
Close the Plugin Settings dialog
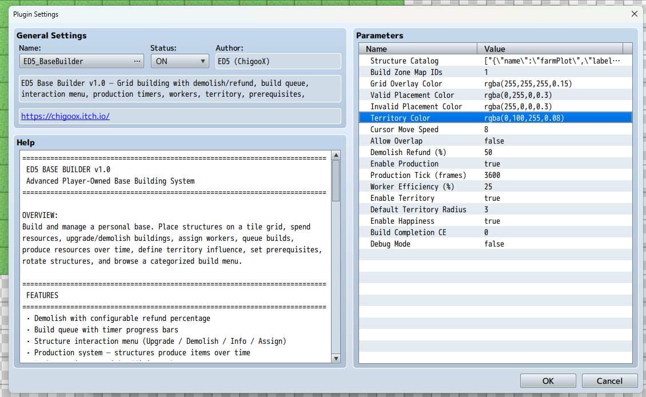click(634, 14)
